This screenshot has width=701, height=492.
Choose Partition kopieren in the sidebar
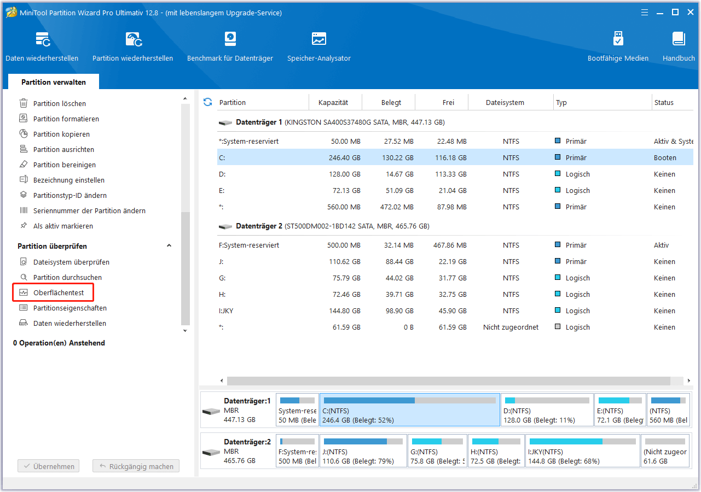(61, 134)
